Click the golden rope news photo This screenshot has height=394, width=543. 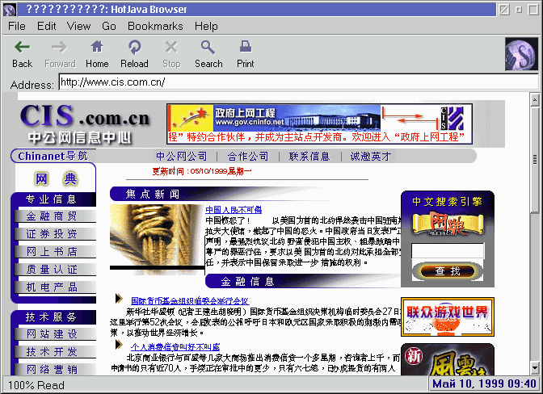(157, 239)
